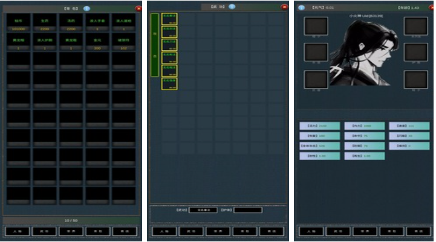Close the backpack panel with the red X
This screenshot has width=436, height=242.
coord(138,8)
